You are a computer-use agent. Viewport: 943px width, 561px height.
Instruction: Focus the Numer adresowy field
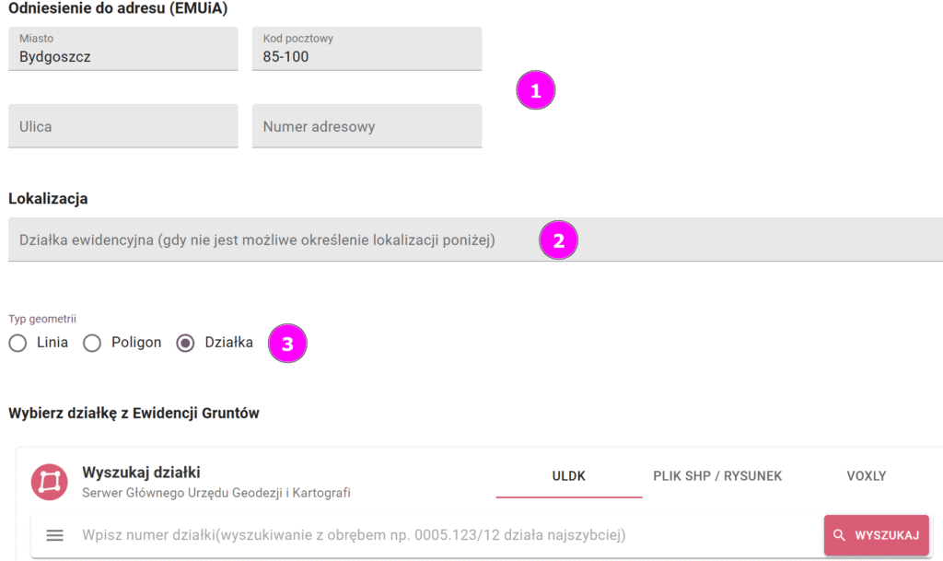(367, 126)
